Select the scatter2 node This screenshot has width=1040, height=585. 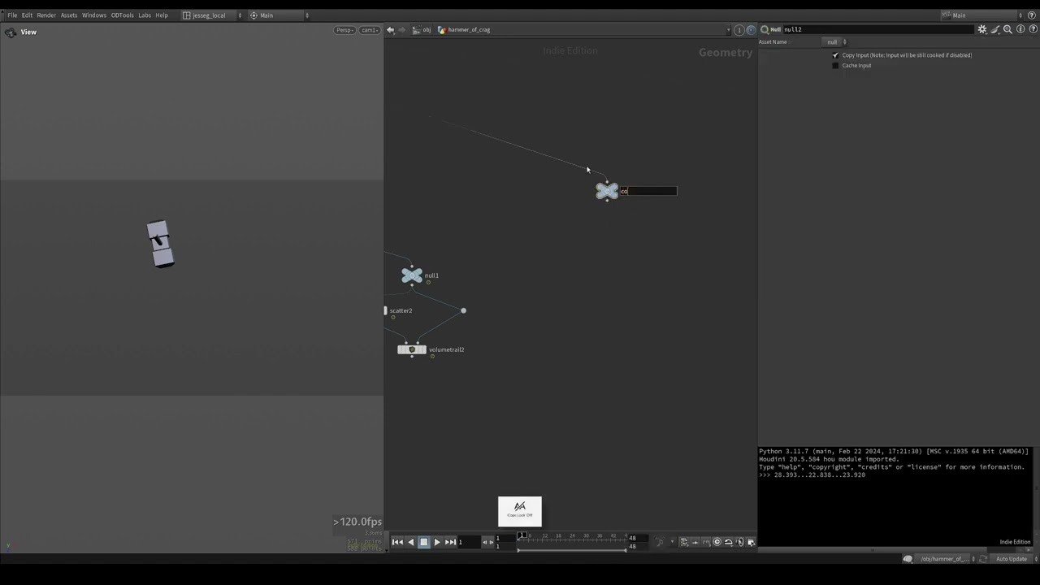[x=401, y=310]
